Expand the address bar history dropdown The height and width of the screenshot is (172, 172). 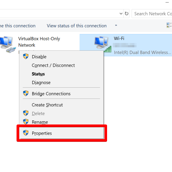pos(121,14)
